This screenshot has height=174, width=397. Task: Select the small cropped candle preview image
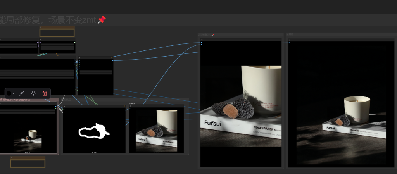[156, 130]
